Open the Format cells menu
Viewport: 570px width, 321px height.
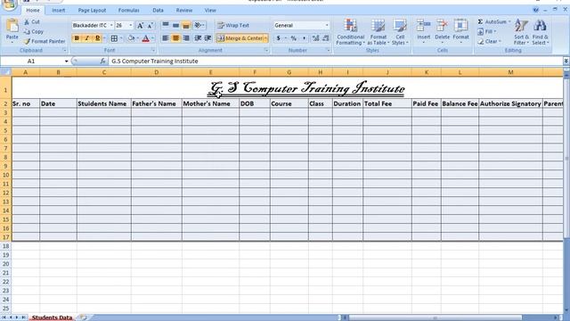pos(460,31)
